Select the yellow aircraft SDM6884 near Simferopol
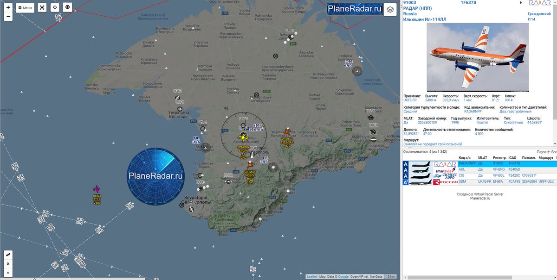Viewport: 557px width, 280px height. coord(243,137)
